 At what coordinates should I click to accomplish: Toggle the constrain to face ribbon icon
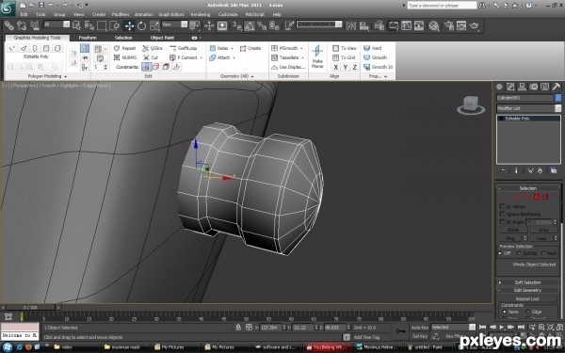pos(166,67)
